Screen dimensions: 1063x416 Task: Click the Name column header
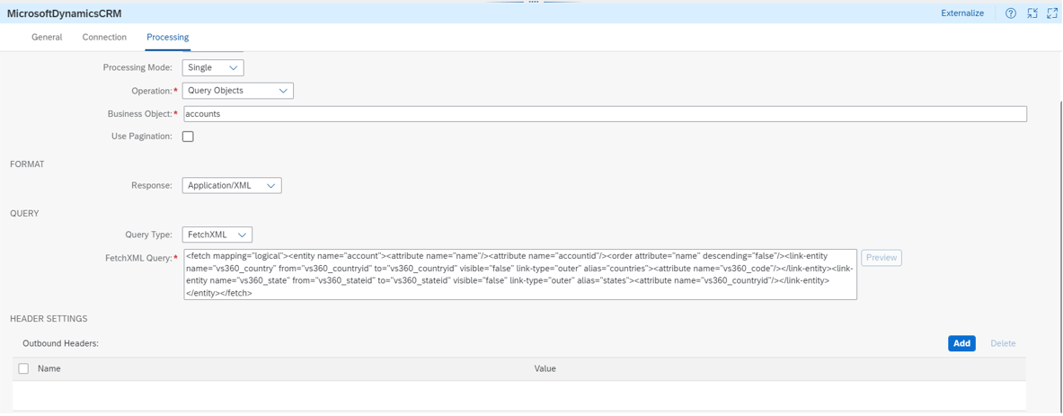coord(49,368)
